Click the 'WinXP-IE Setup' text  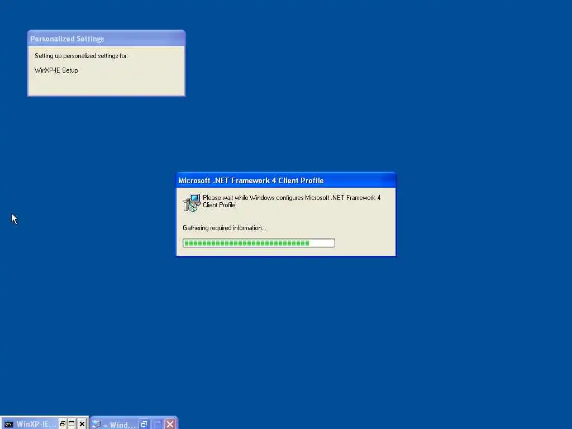56,70
